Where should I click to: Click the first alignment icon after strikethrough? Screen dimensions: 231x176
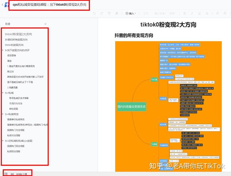217,13
